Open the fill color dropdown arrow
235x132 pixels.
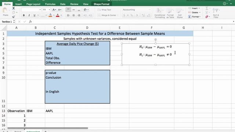coord(54,15)
